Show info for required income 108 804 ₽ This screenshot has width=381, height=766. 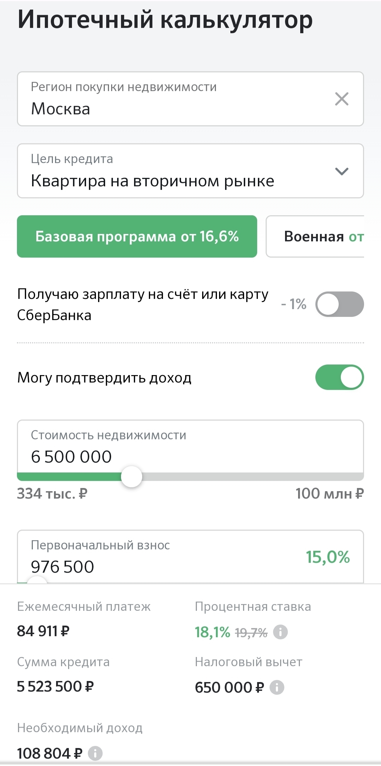95,753
